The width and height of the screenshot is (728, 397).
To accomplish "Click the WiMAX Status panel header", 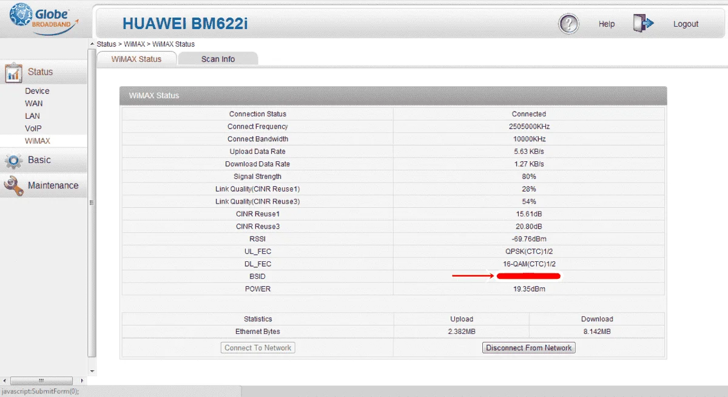I will [393, 96].
